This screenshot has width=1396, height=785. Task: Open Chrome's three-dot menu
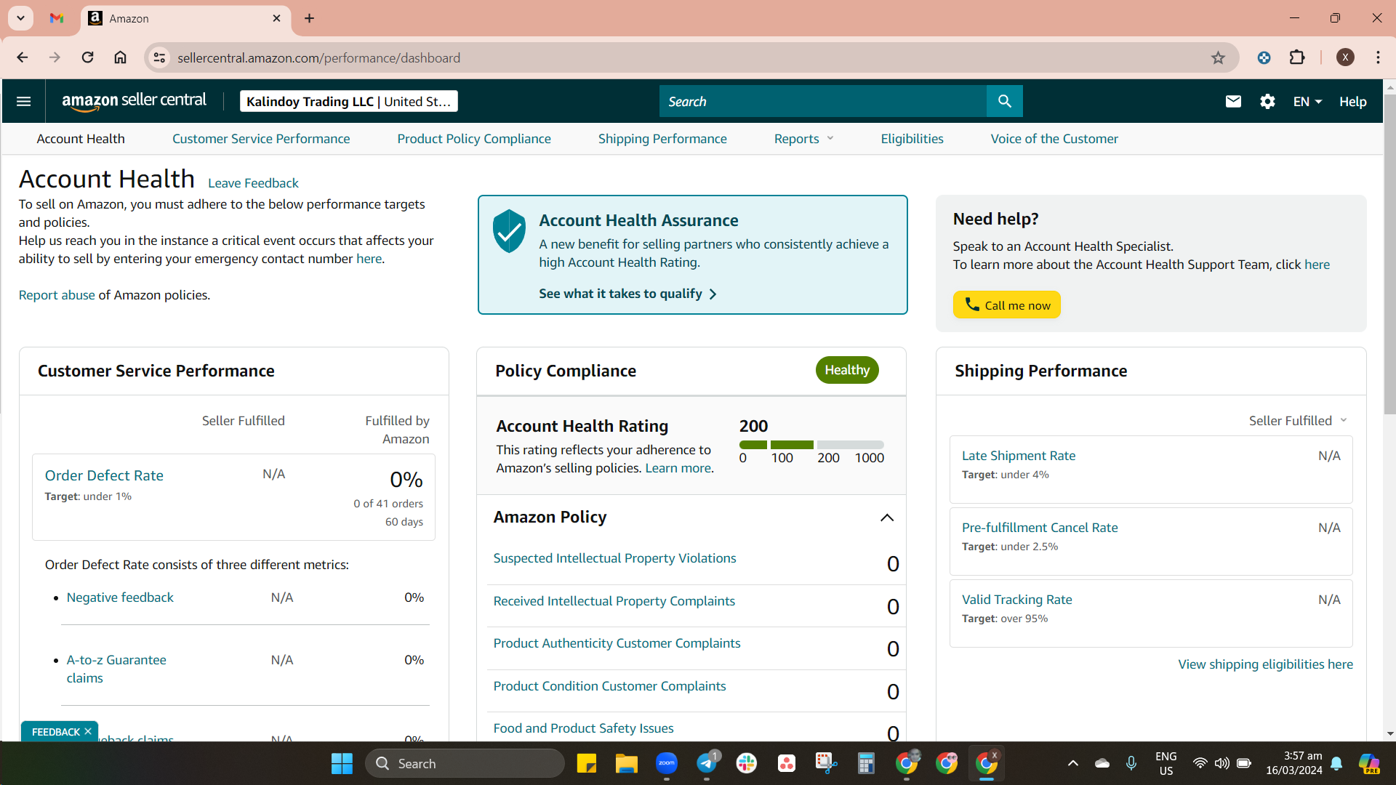click(x=1379, y=57)
